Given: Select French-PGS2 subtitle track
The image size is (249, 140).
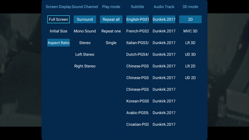Looking at the screenshot, I should tap(137, 31).
